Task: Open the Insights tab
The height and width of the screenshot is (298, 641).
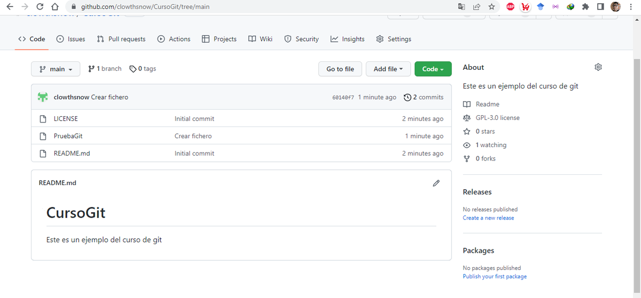Action: (x=347, y=39)
